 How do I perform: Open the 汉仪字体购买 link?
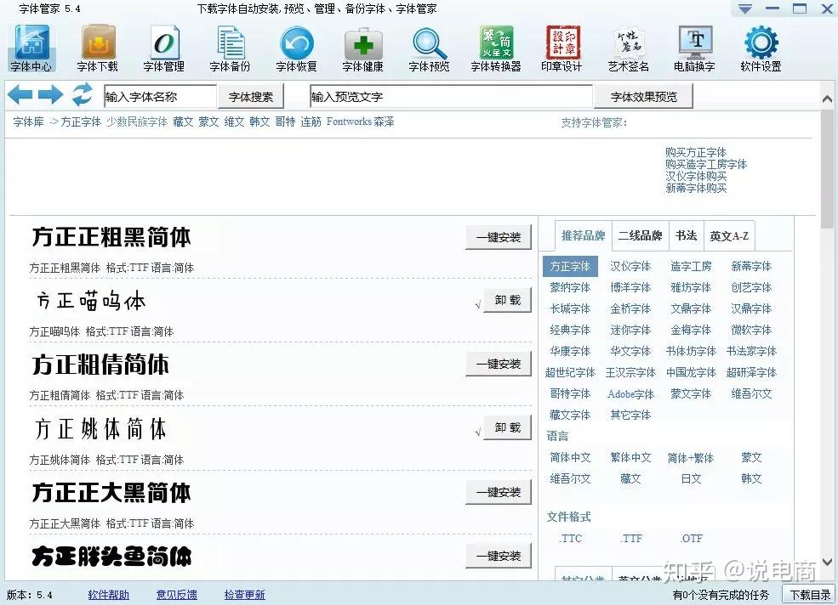pyautogui.click(x=696, y=176)
